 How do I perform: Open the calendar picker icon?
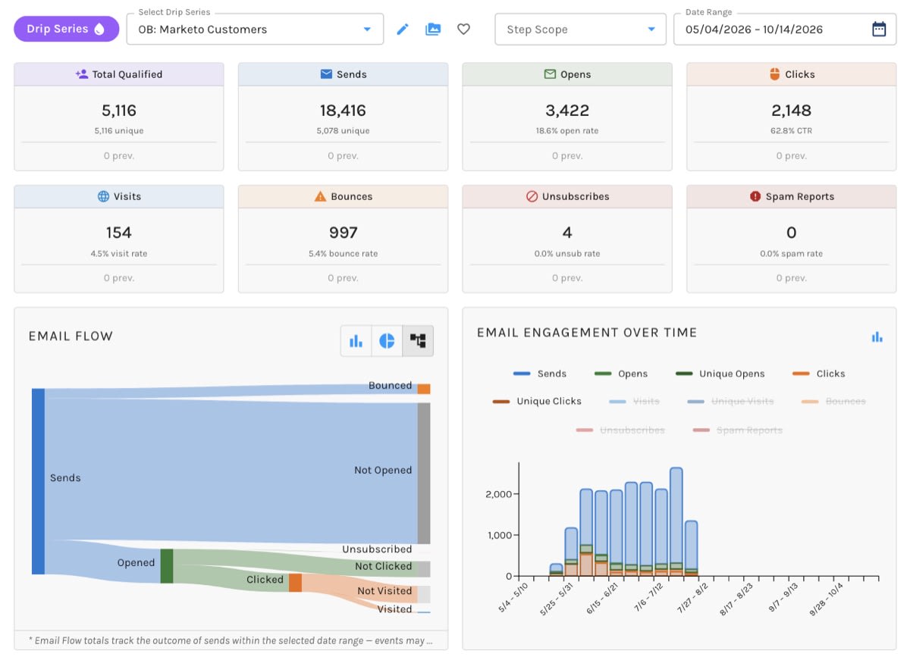pyautogui.click(x=879, y=30)
